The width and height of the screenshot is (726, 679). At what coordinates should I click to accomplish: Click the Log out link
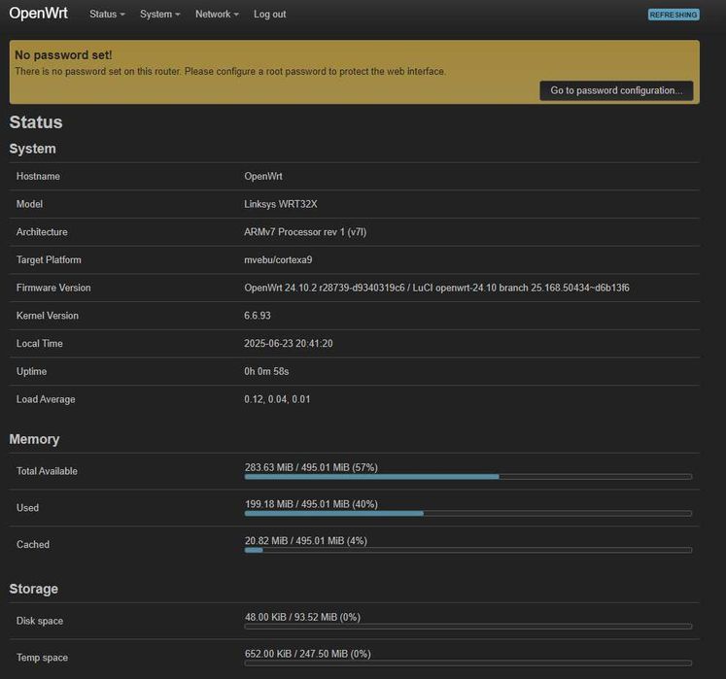(269, 15)
